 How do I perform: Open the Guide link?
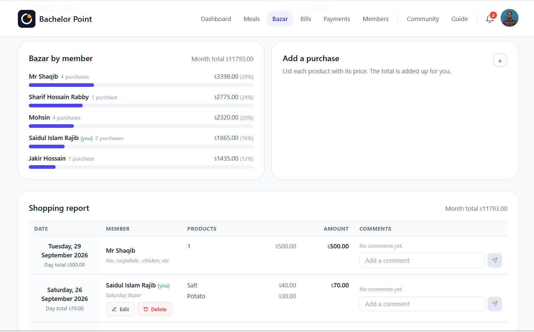pos(460,19)
